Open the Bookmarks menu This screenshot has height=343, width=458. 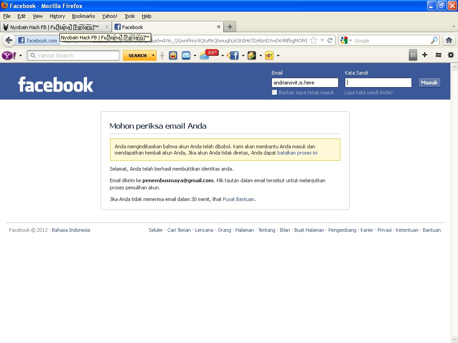[x=84, y=16]
